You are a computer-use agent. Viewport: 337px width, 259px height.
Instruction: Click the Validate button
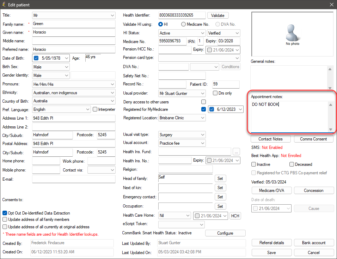[x=218, y=16]
